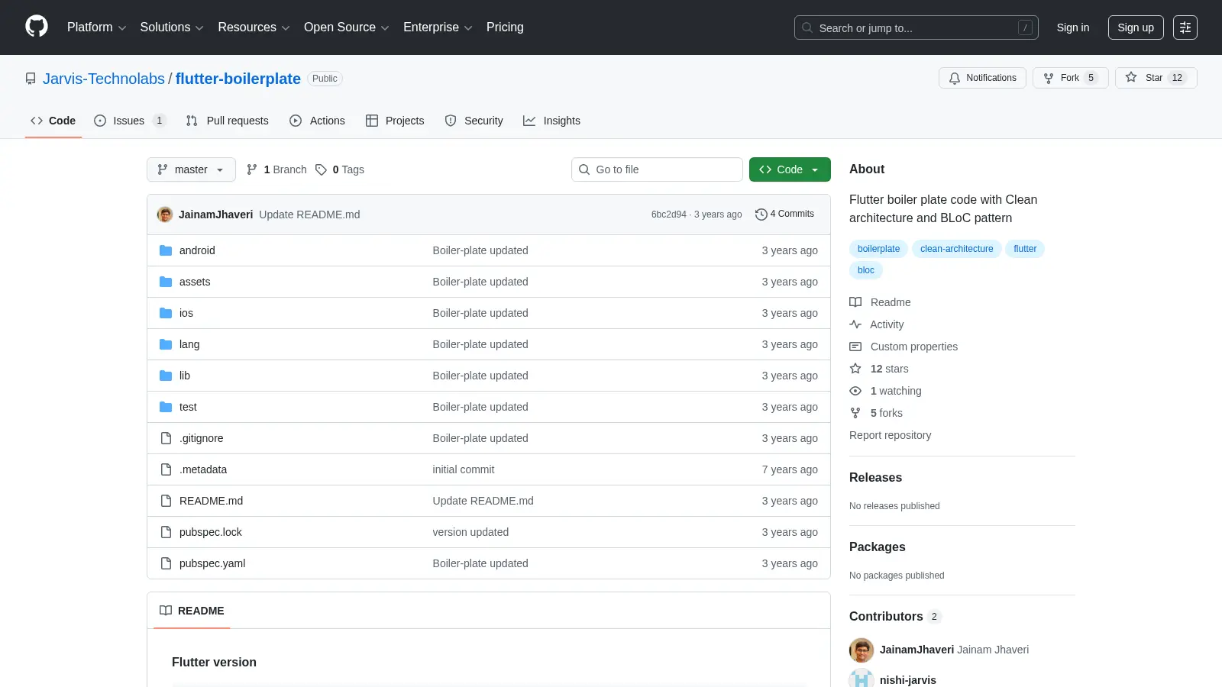Click the lib folder icon

[166, 376]
